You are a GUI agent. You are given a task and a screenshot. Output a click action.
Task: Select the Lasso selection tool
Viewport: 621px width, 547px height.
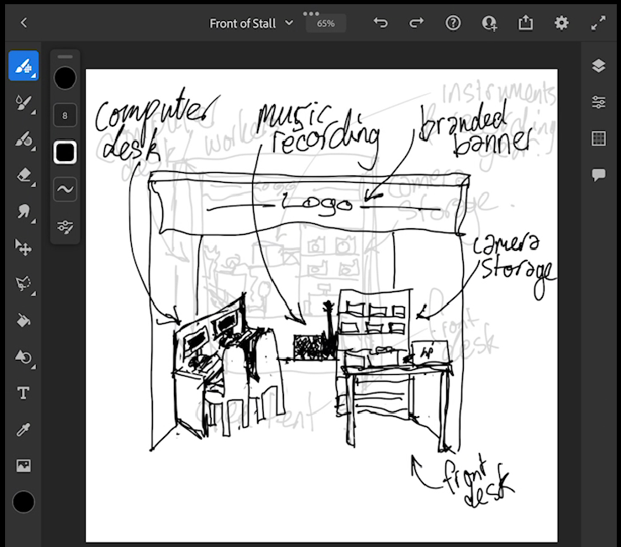point(24,284)
